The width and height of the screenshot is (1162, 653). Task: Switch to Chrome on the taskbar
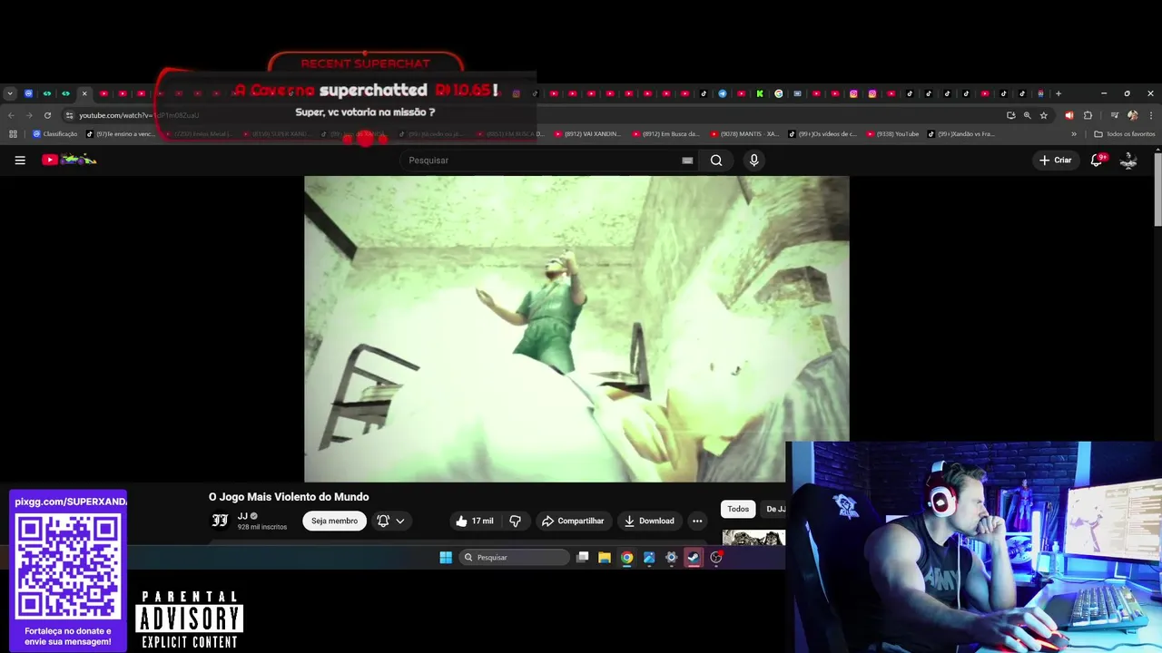tap(626, 558)
